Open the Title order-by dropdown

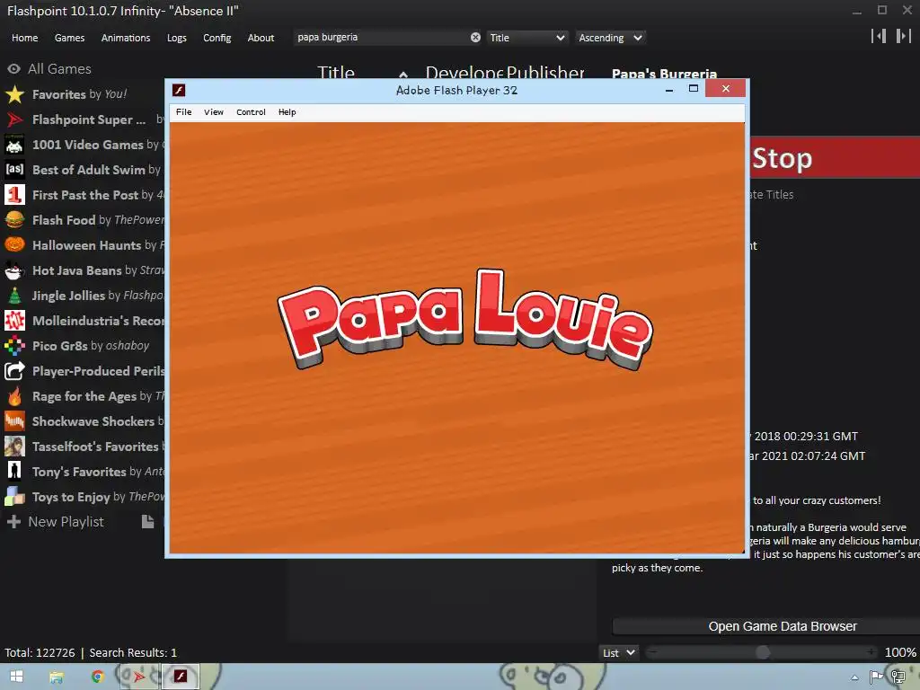[x=526, y=38]
